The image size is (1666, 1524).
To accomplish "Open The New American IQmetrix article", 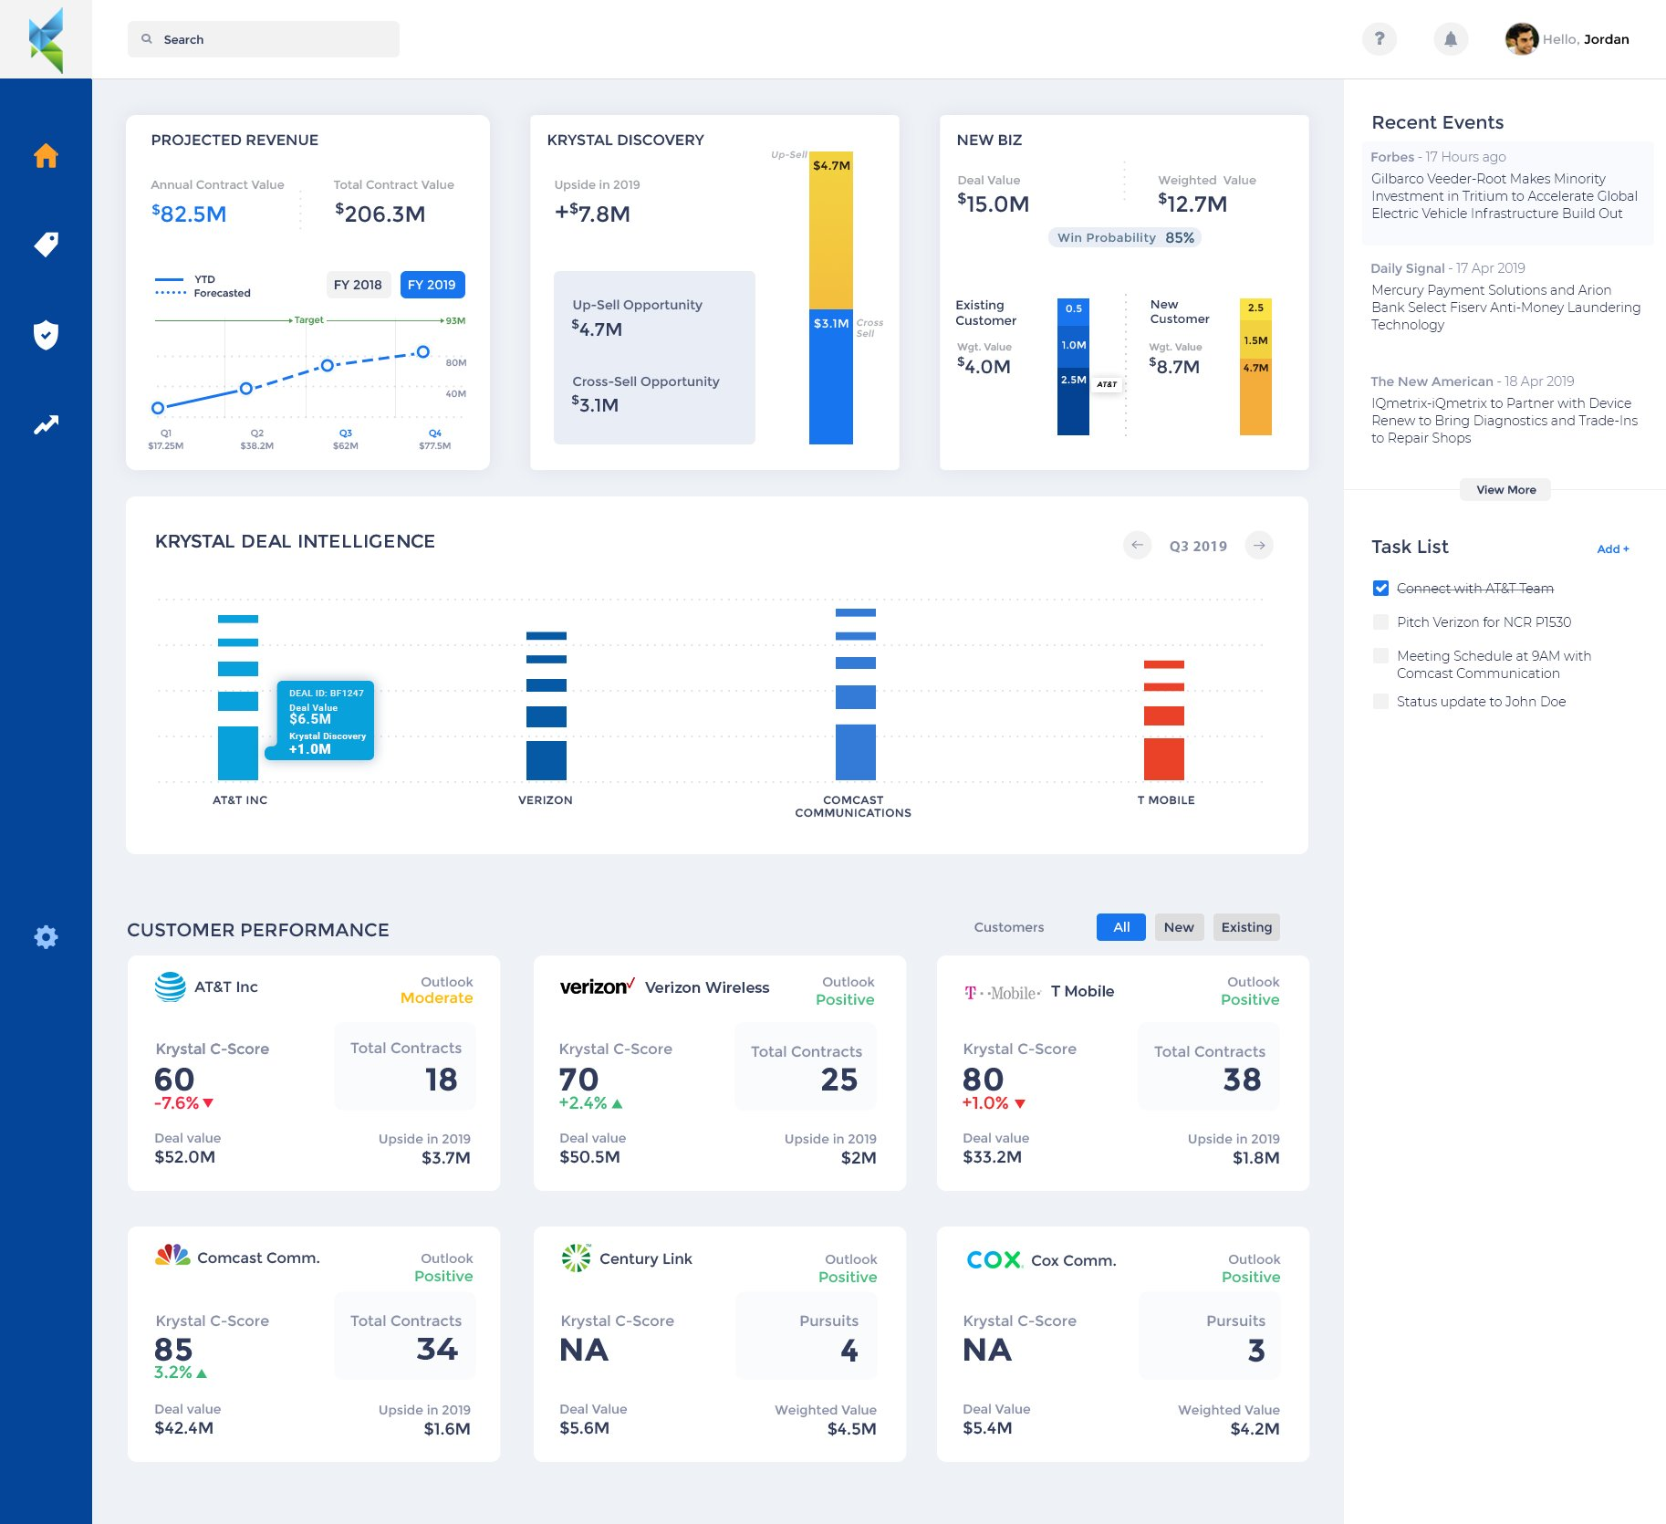I will pos(1505,410).
